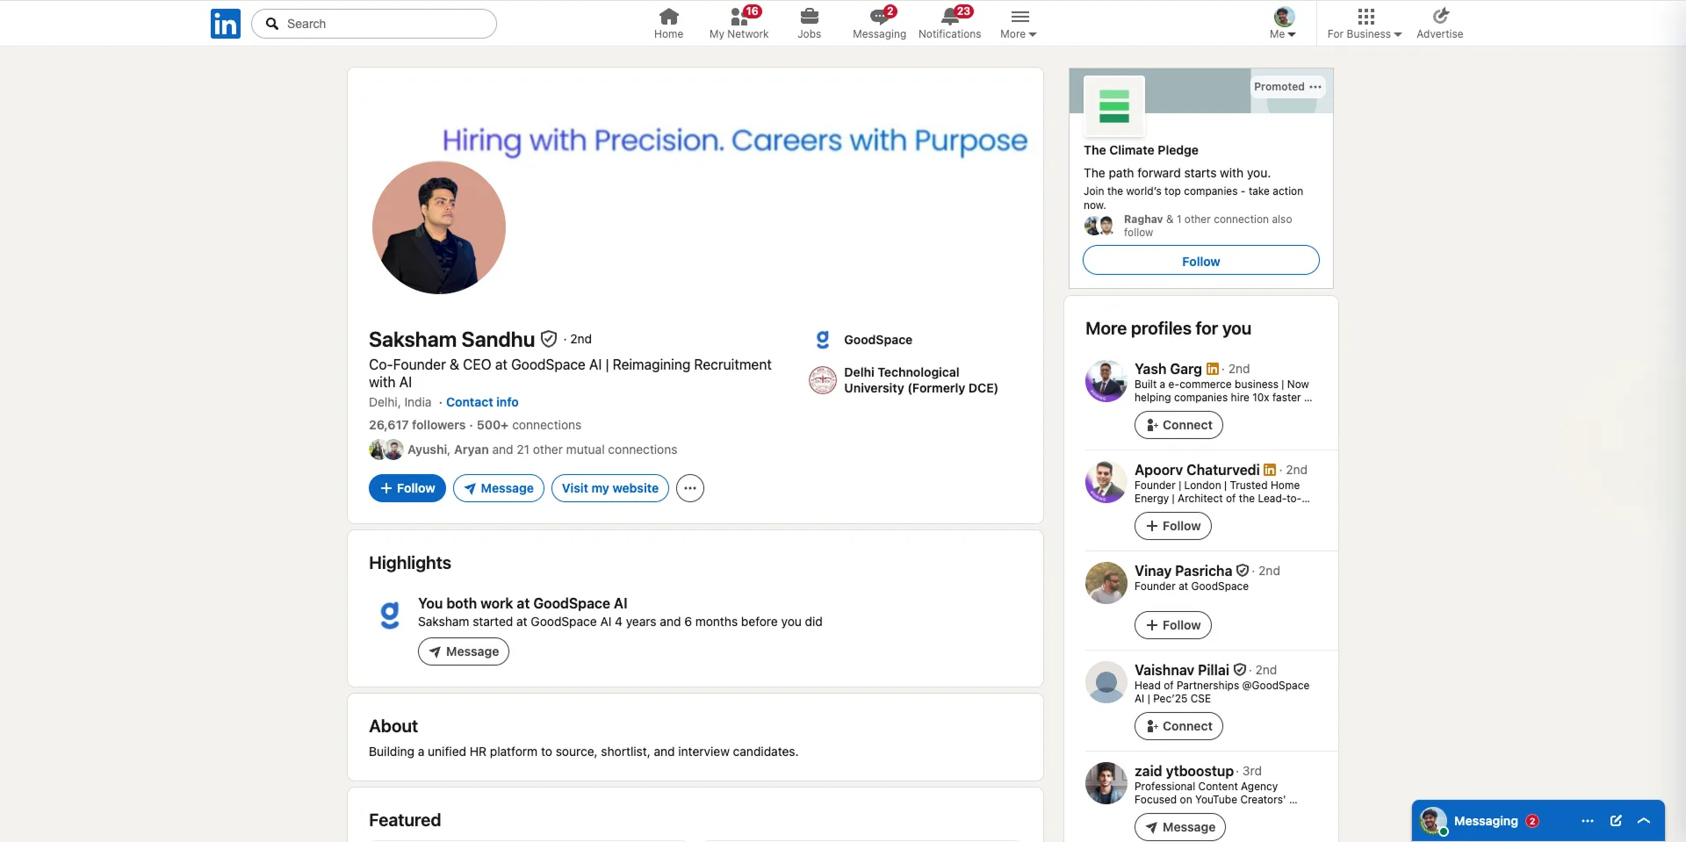The width and height of the screenshot is (1686, 842).
Task: Open Messaging overlay options ellipsis
Action: (1588, 821)
